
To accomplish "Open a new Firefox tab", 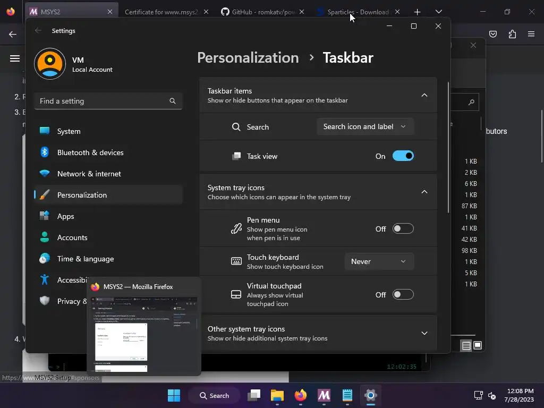I will pyautogui.click(x=418, y=12).
